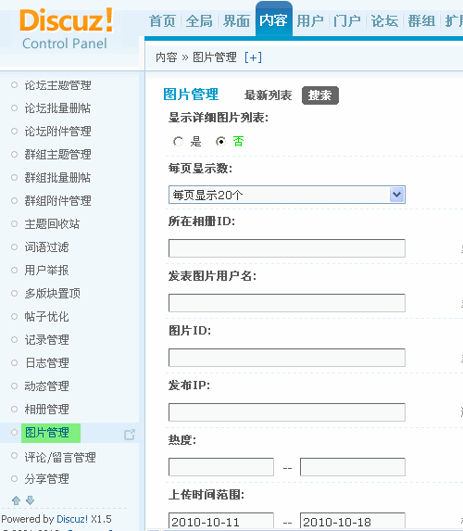Click the Discuz! Control Panel logo
463x531 pixels.
point(67,29)
